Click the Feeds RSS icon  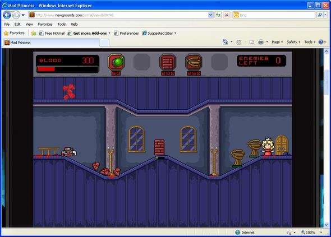pyautogui.click(x=239, y=42)
